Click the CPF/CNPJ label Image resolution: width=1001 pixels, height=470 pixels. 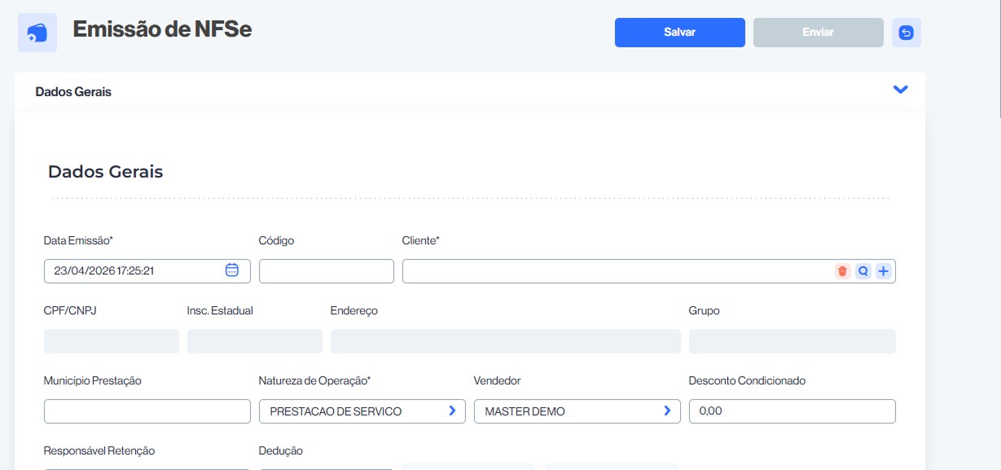pos(70,310)
